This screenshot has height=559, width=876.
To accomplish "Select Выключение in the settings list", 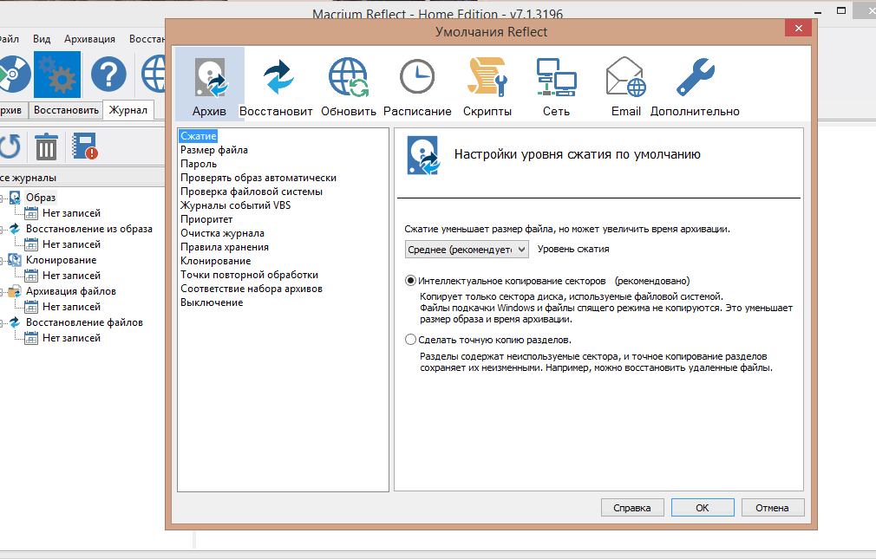I will pyautogui.click(x=212, y=302).
